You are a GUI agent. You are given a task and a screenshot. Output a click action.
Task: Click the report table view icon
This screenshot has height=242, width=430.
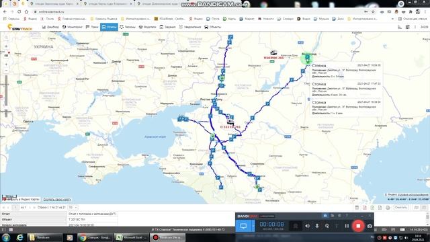point(357,208)
